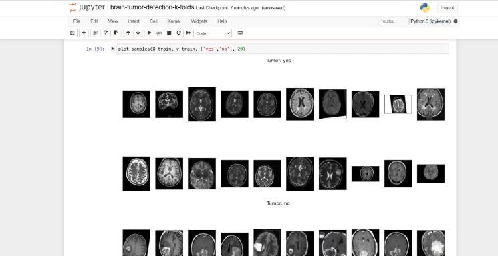This screenshot has width=498, height=256.
Task: Click last MRI thumbnail under 'Tumor: no'
Action: (x=430, y=243)
